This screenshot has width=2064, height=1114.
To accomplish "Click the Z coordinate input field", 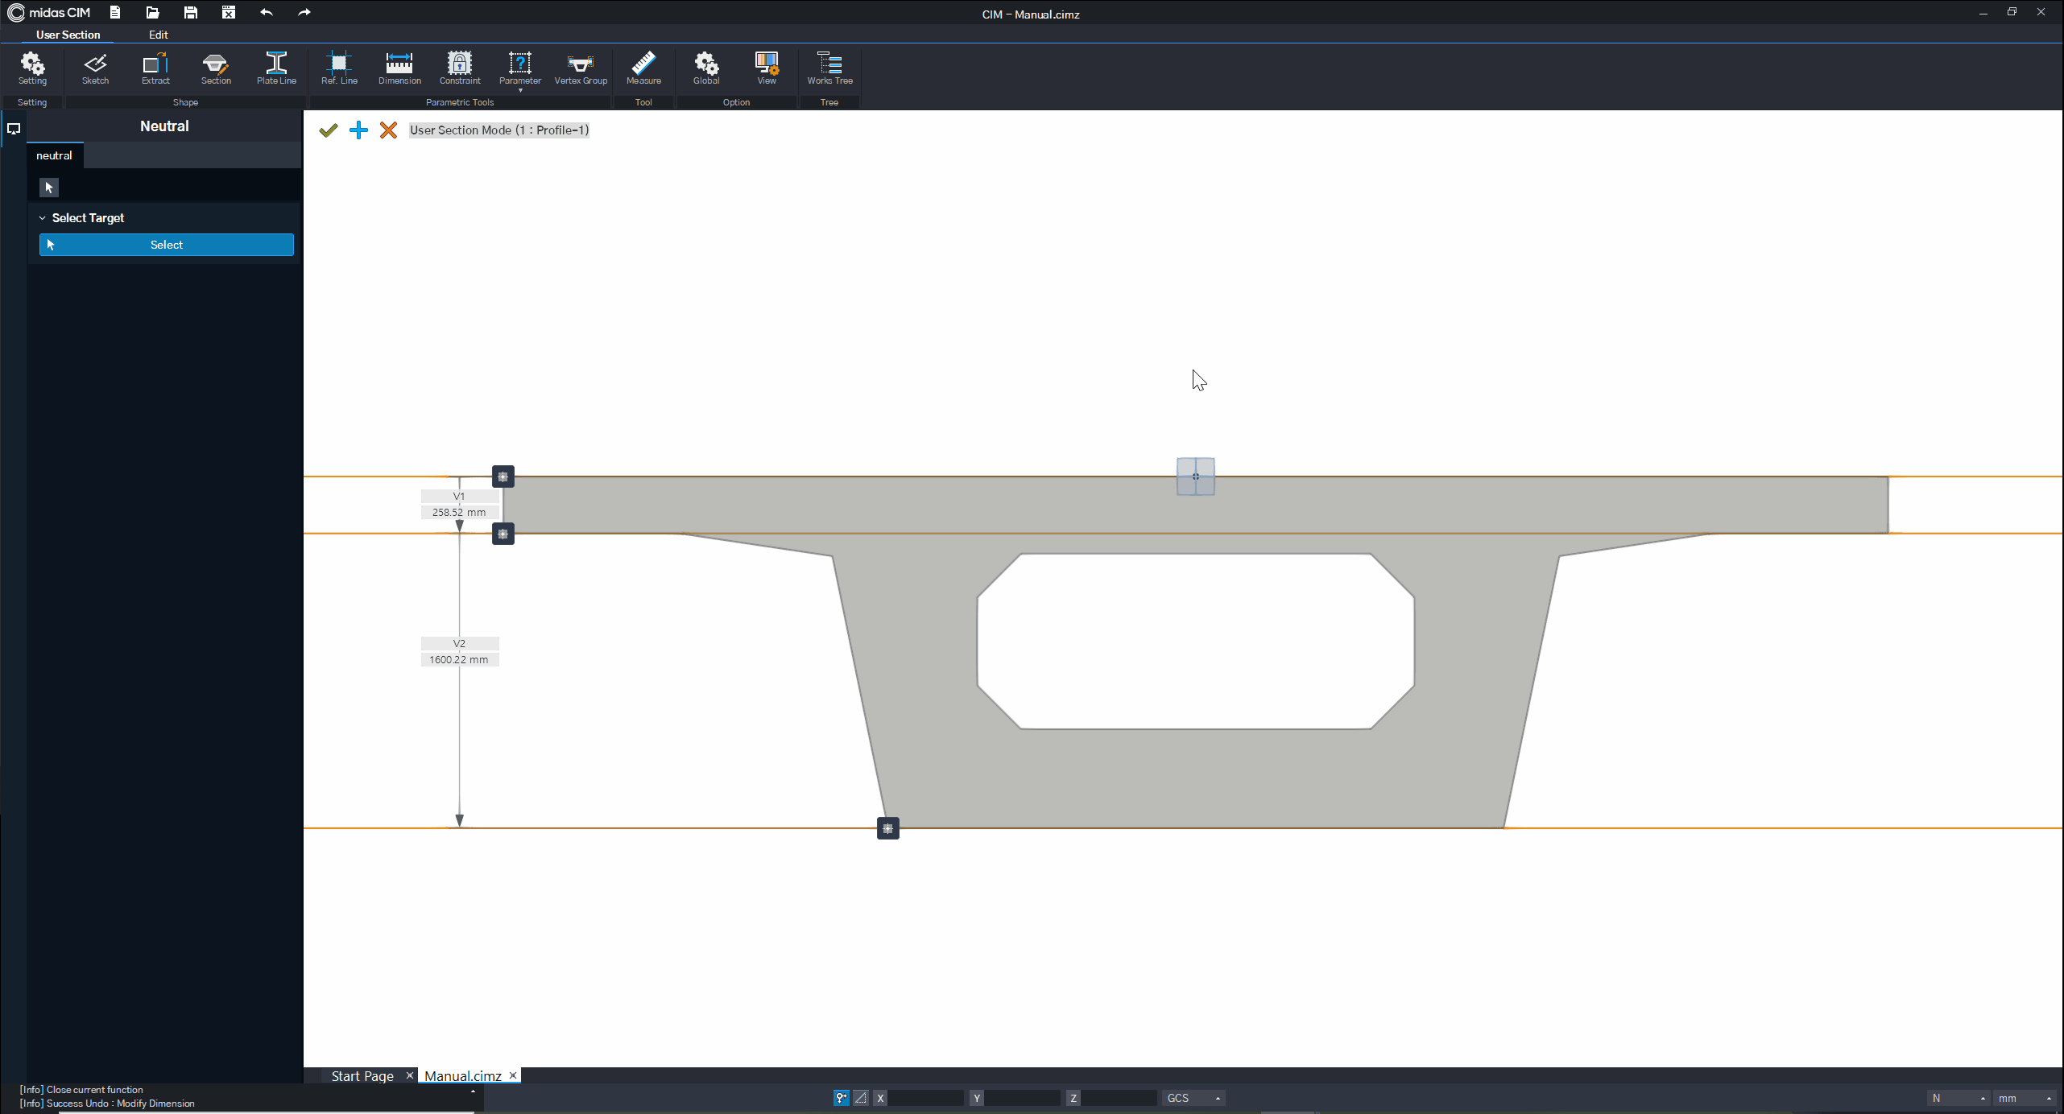I will [x=1119, y=1098].
